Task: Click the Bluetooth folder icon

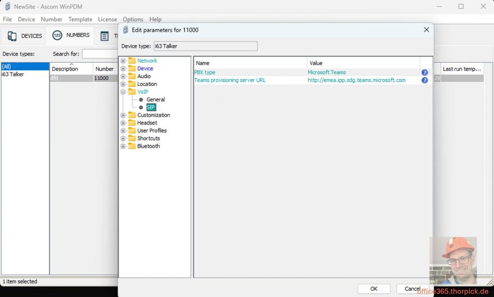Action: [132, 146]
